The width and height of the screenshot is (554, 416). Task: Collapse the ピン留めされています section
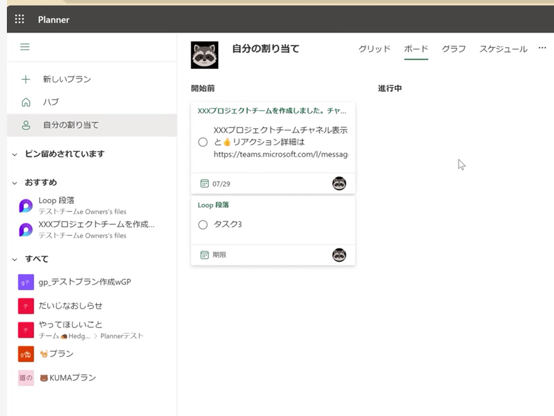coord(14,154)
